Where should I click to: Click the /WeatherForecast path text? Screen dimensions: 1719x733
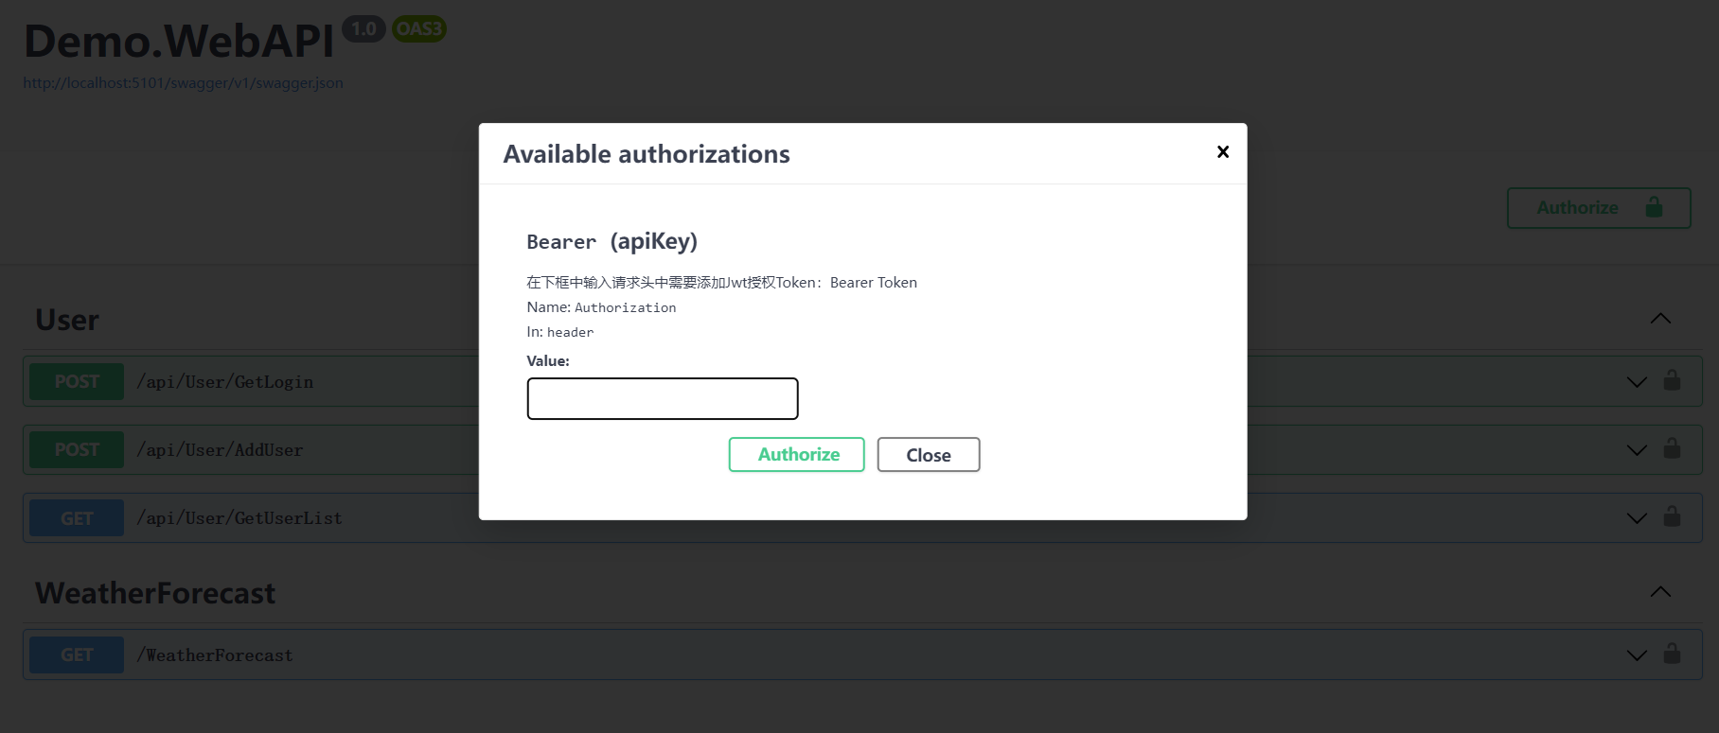pyautogui.click(x=215, y=655)
